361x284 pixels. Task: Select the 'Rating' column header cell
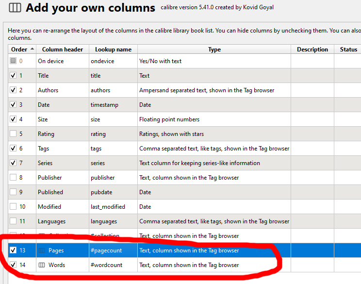[x=63, y=134]
